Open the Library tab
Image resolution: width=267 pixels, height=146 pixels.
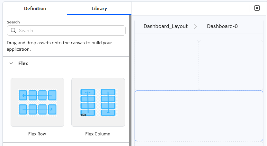tap(99, 8)
